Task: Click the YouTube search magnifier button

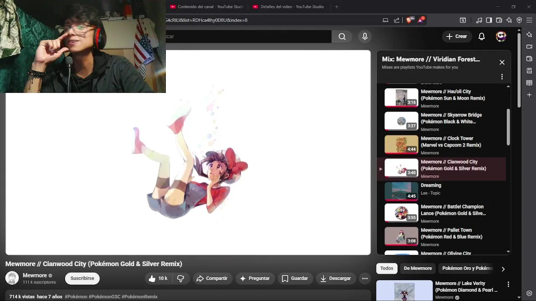Action: point(342,36)
